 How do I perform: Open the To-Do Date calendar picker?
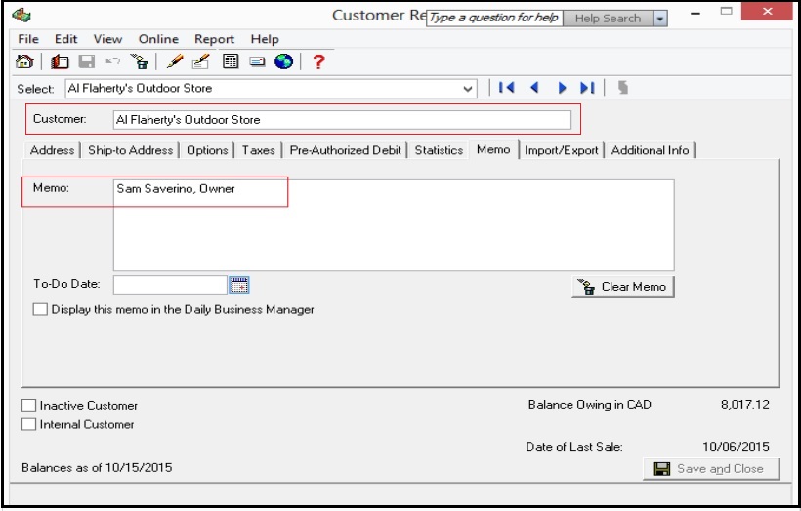[x=239, y=285]
